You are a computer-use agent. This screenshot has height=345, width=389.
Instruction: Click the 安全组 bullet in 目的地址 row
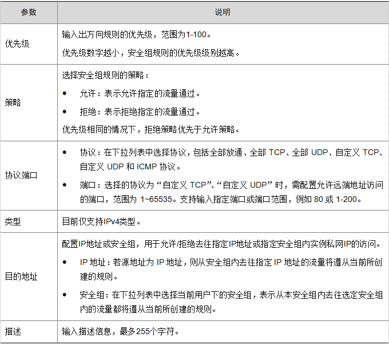229,302
